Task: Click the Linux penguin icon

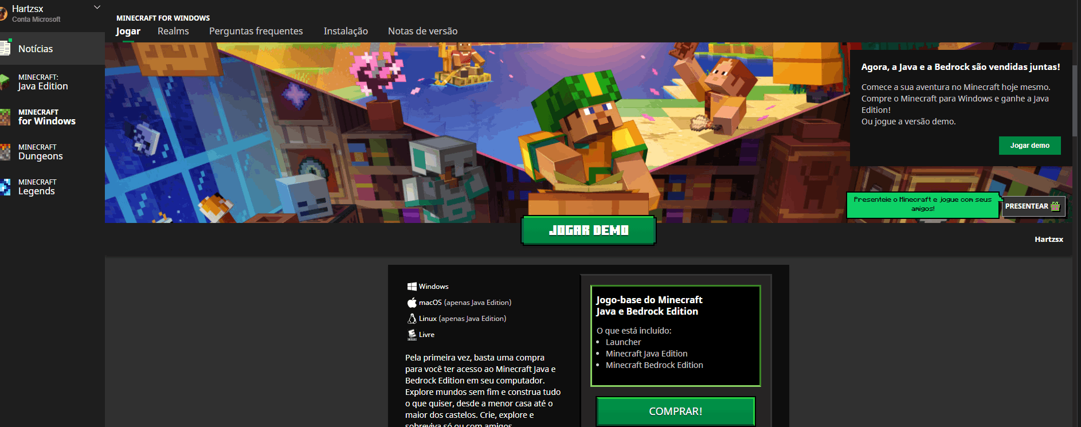Action: pyautogui.click(x=412, y=318)
